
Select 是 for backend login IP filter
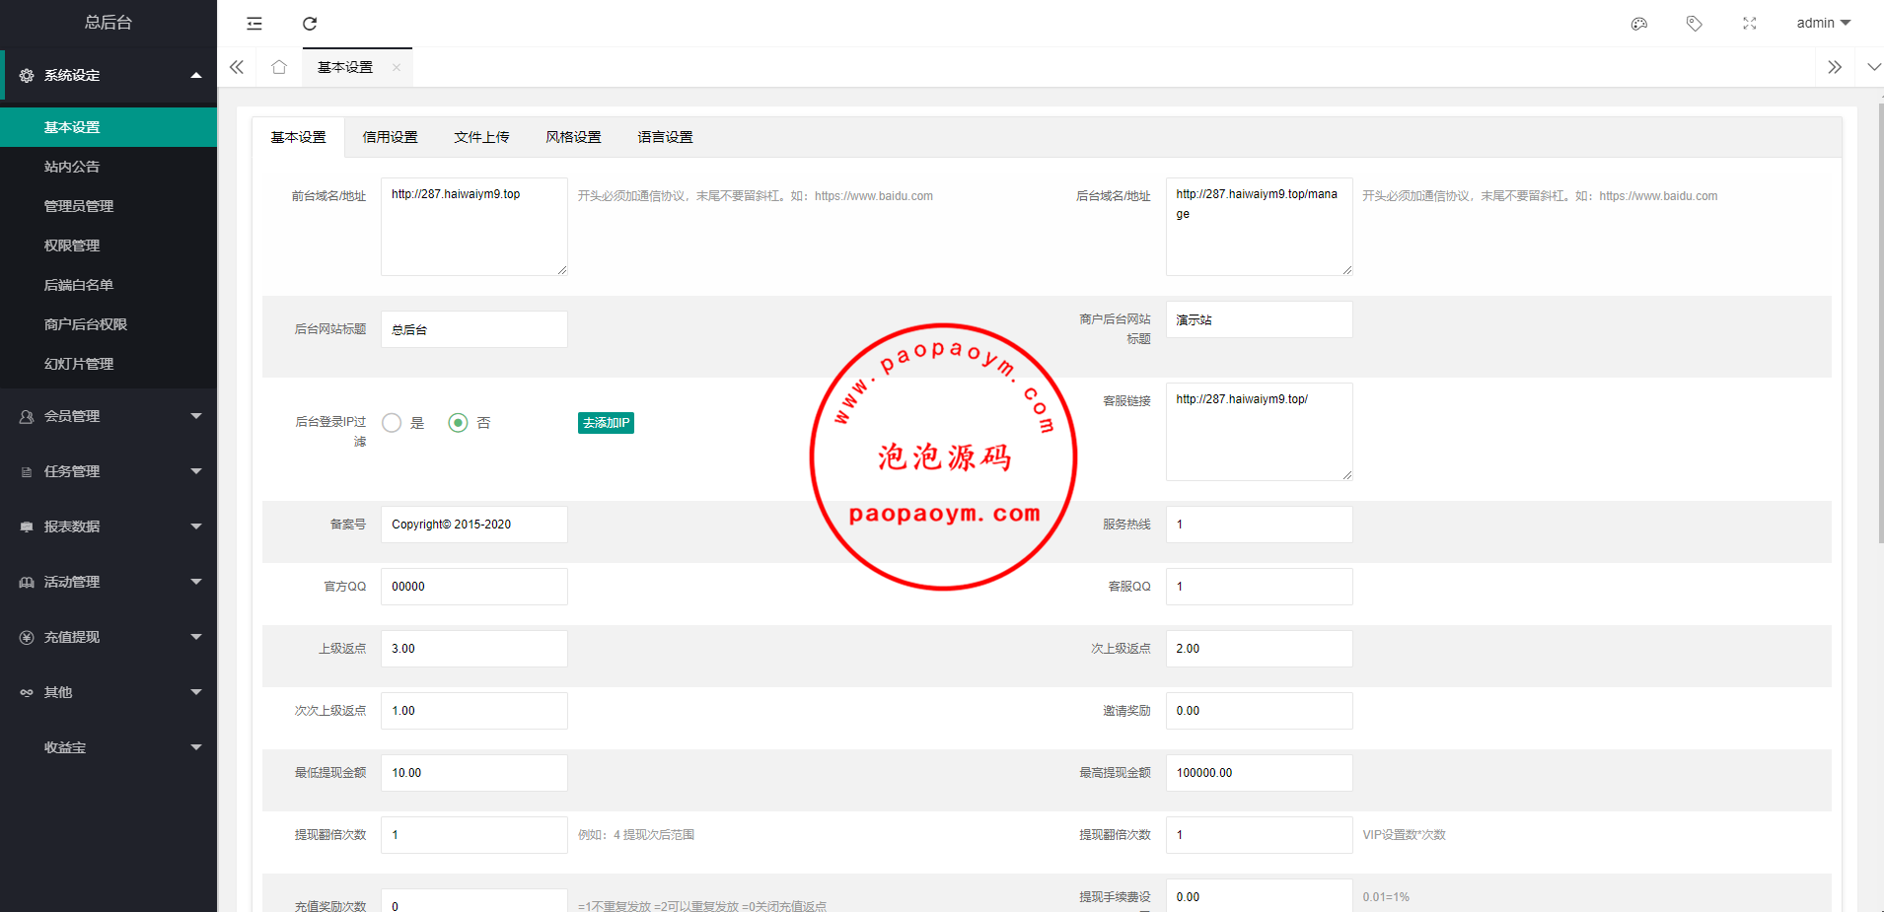392,423
